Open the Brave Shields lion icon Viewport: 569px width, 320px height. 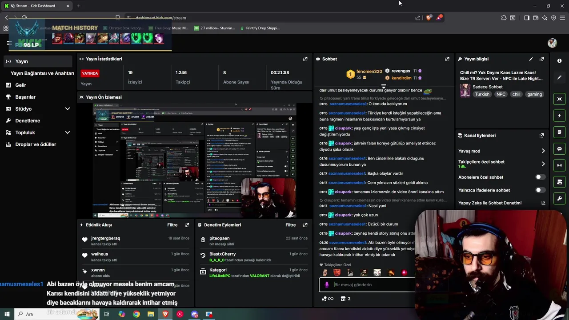[x=429, y=18]
